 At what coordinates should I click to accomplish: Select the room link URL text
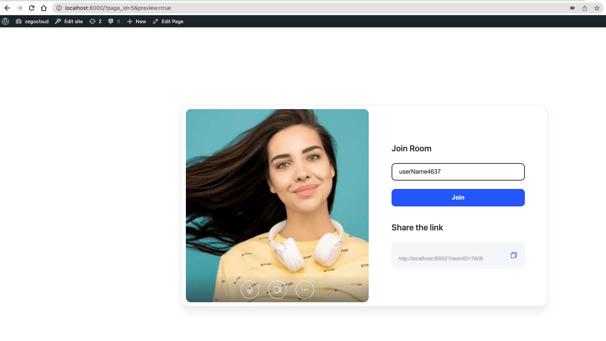point(440,259)
